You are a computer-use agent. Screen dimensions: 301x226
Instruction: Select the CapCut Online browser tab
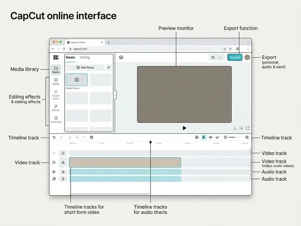click(x=85, y=42)
